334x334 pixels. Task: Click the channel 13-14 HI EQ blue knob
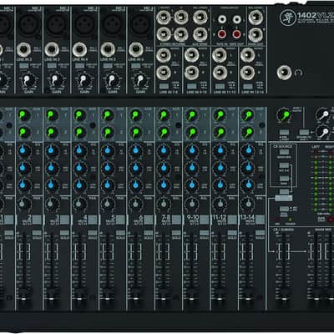coord(248,151)
